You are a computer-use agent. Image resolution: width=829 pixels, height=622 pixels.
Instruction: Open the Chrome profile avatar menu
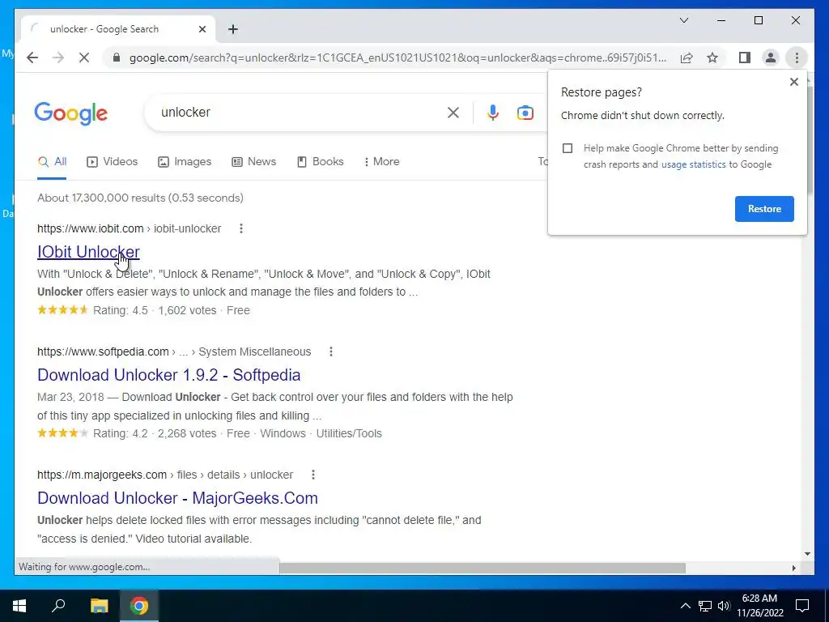click(x=771, y=58)
